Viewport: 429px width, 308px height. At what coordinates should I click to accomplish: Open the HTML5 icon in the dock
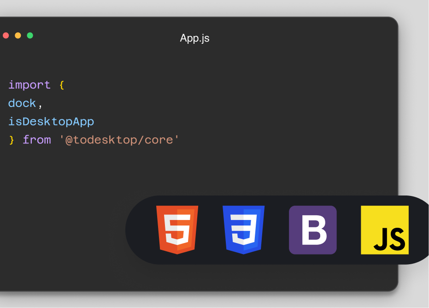click(x=177, y=230)
